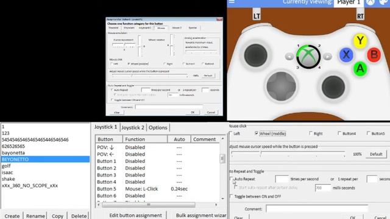This screenshot has width=390, height=219.
Task: Click OK in small assignment dialog
Action: tap(193, 112)
